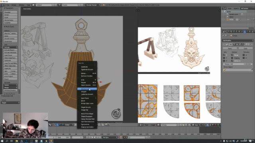Remove the Mirror modifier with X icon
The image size is (255, 143).
[x=252, y=44]
